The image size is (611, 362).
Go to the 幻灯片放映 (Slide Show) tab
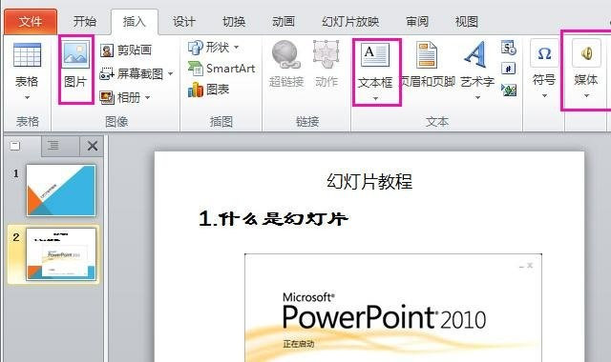click(350, 21)
